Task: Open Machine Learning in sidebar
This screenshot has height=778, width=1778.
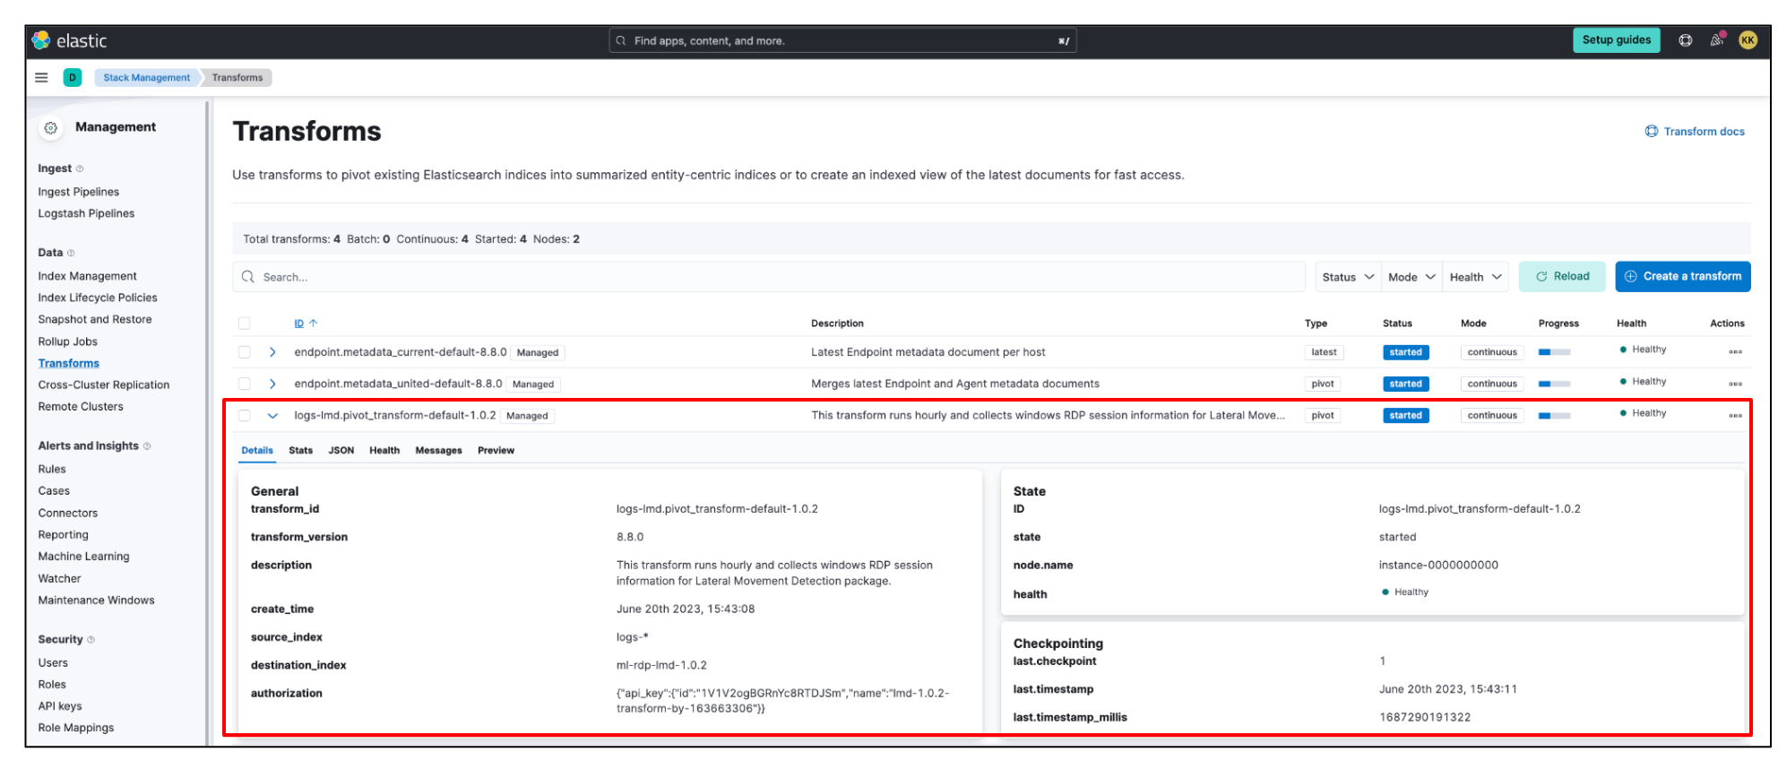Action: [x=83, y=557]
